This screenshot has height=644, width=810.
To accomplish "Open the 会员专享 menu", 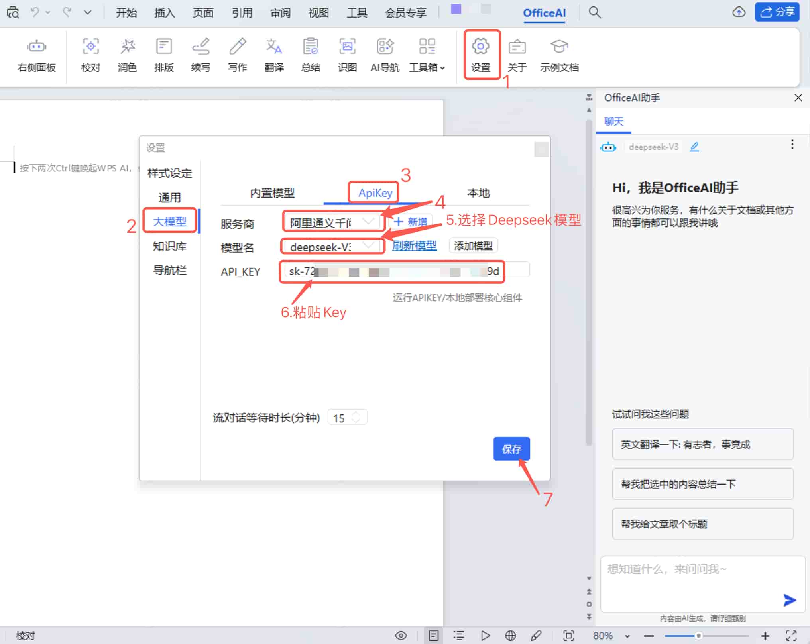I will click(406, 12).
